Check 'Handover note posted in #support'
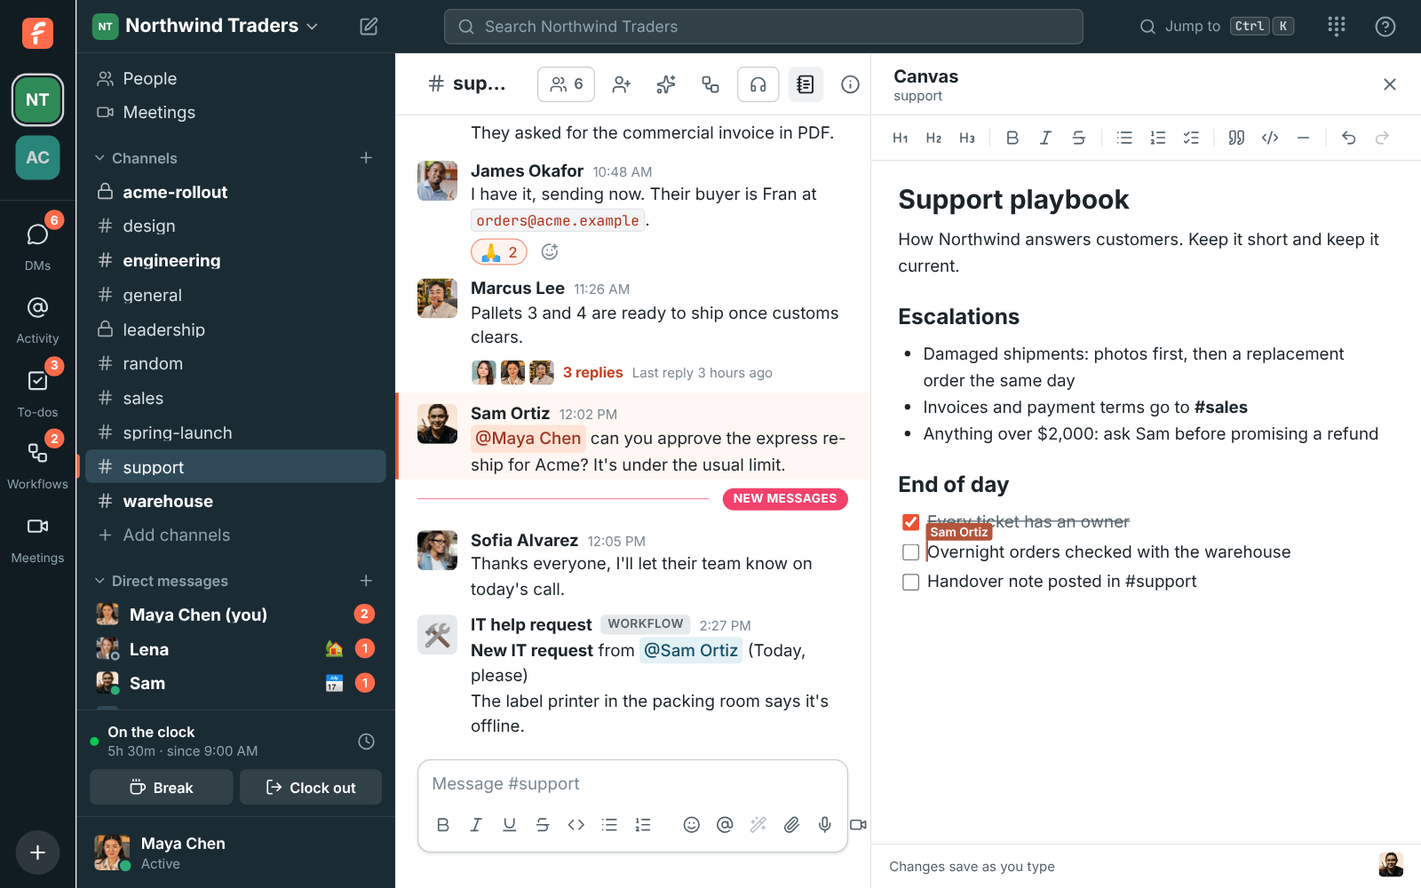1421x888 pixels. [910, 583]
